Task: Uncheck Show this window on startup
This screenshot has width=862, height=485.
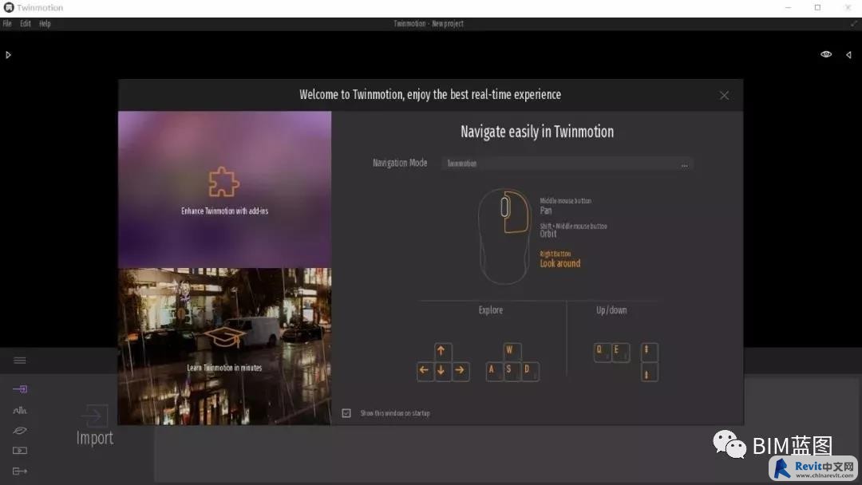Action: coord(346,413)
